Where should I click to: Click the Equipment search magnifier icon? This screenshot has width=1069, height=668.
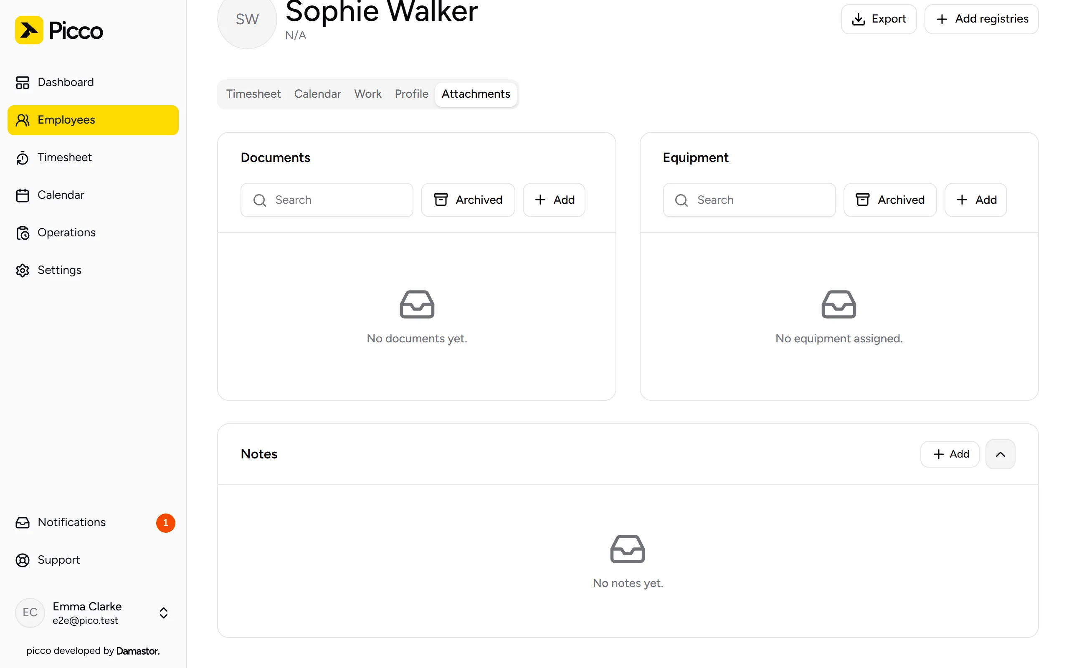click(681, 200)
